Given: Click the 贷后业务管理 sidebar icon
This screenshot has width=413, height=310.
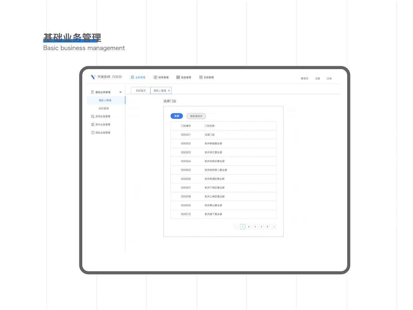Looking at the screenshot, I should pos(93,132).
